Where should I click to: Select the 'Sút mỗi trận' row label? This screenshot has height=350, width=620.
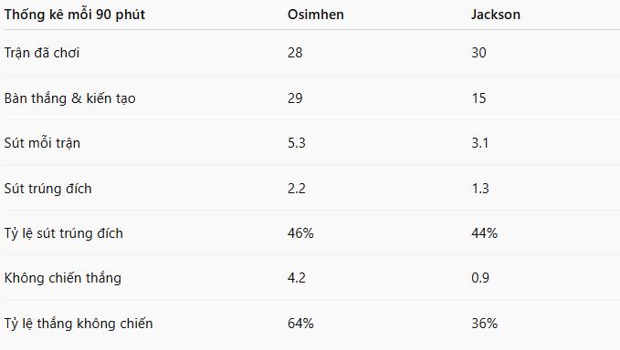pos(42,143)
